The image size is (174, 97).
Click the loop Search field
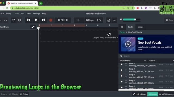(x=146, y=56)
